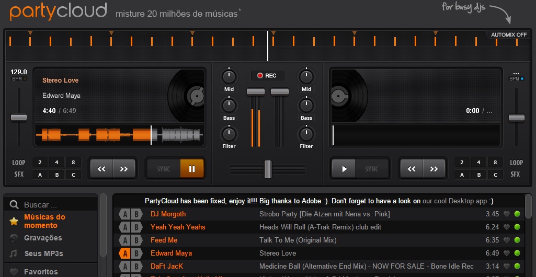Viewport: 536px width, 277px height.
Task: Click the right deck Filter knob
Action: 306,134
